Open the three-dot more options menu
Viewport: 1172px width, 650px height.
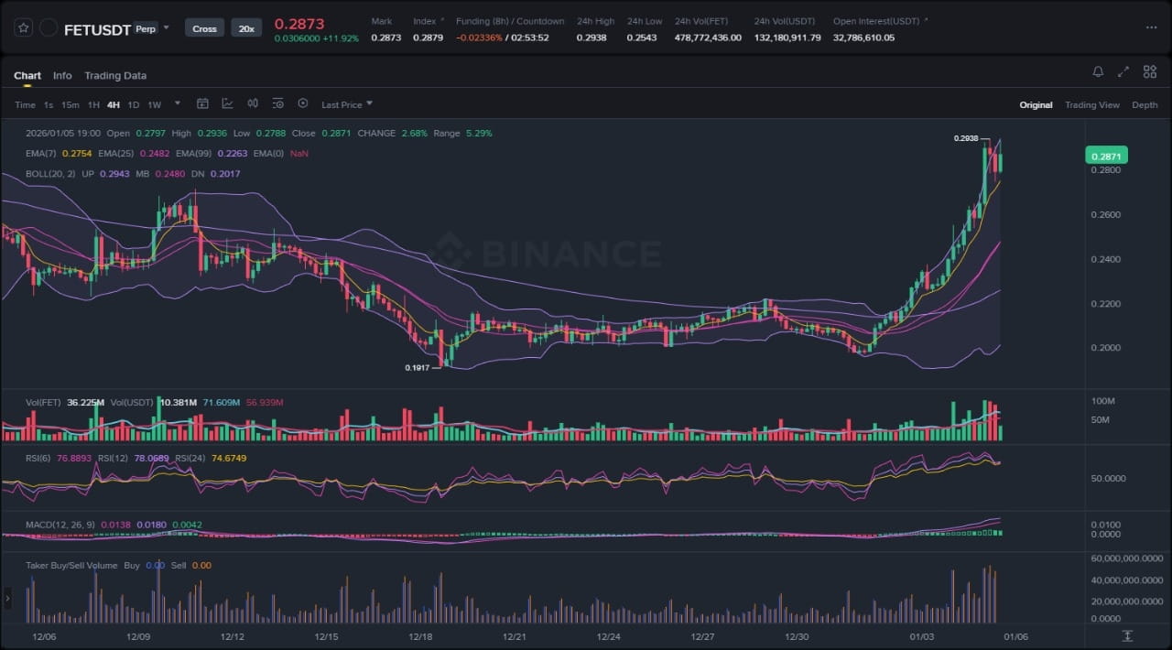(1151, 28)
